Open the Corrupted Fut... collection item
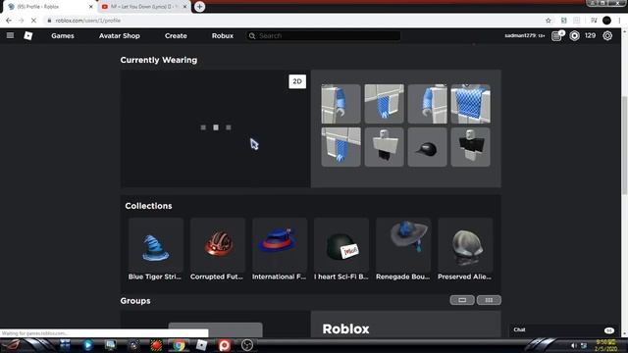This screenshot has width=628, height=353. 218,249
